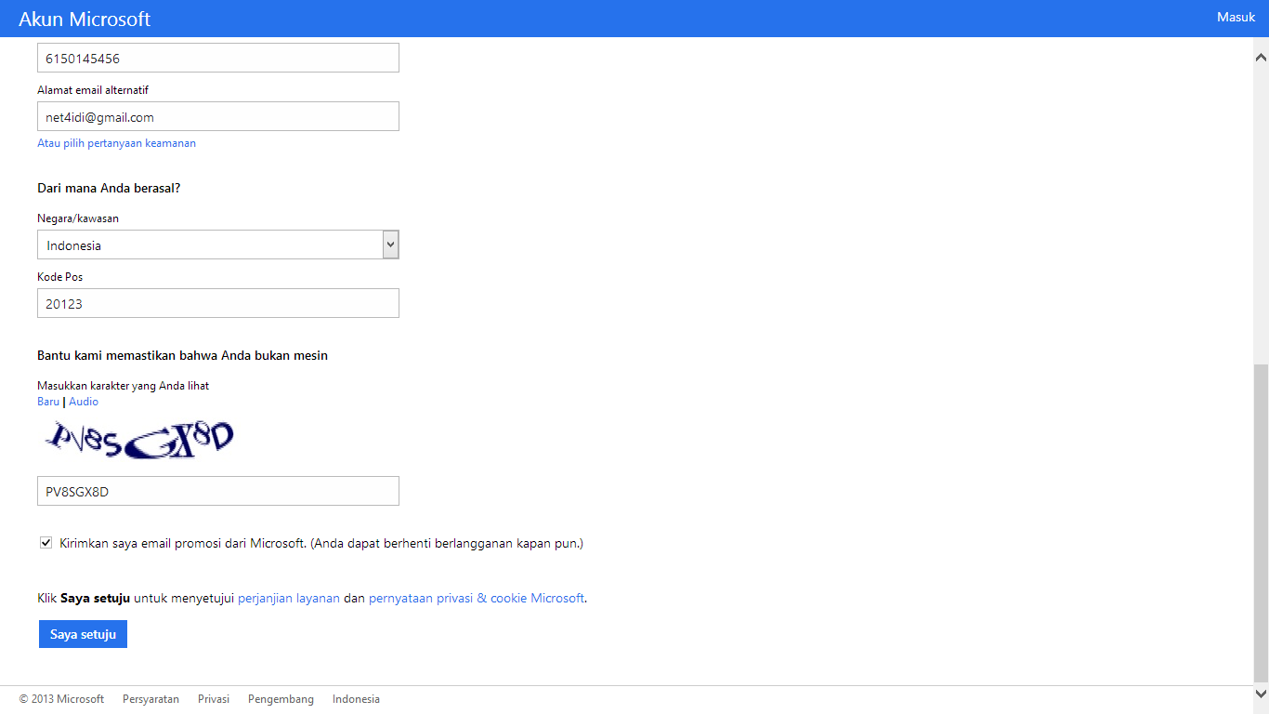
Task: Click the Masuk sign-in link
Action: [1236, 18]
